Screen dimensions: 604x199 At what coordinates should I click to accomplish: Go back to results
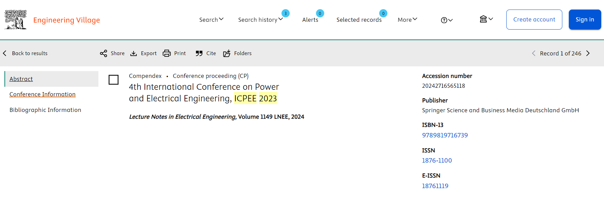(x=25, y=53)
